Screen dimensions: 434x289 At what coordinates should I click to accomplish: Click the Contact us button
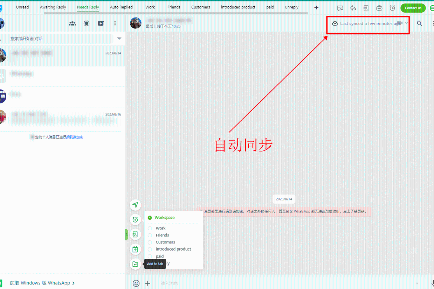pyautogui.click(x=413, y=8)
